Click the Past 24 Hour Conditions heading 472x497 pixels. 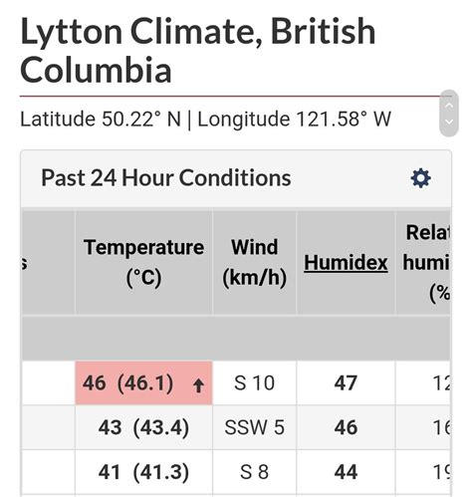tap(166, 178)
